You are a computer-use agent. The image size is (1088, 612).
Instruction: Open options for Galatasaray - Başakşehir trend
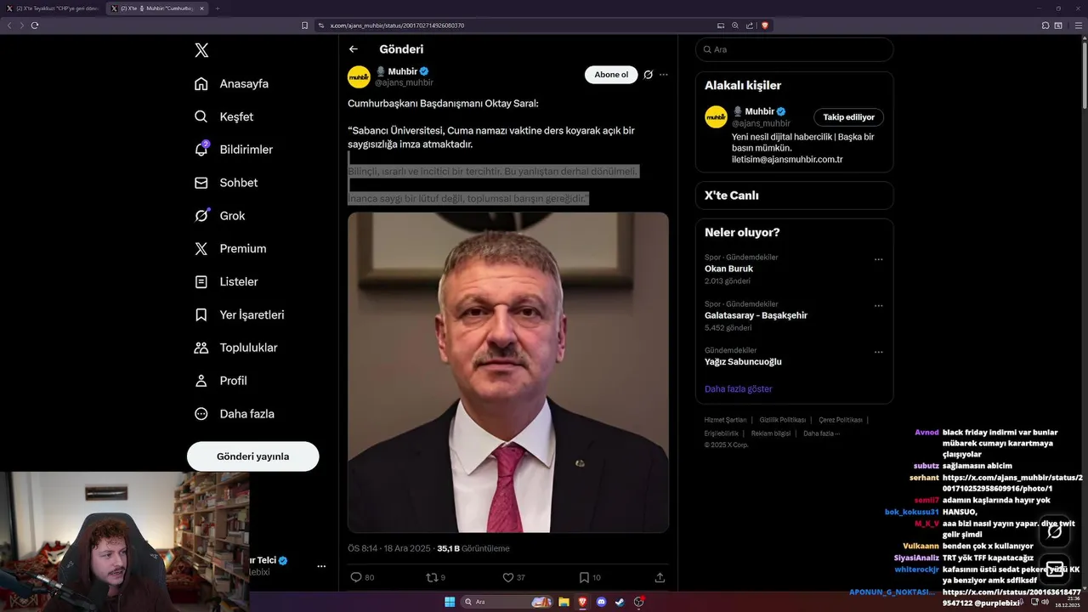(x=878, y=306)
